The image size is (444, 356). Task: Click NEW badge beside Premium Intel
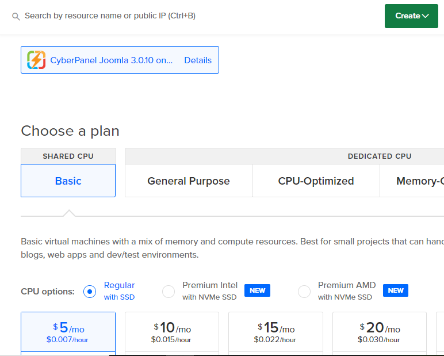tap(257, 290)
